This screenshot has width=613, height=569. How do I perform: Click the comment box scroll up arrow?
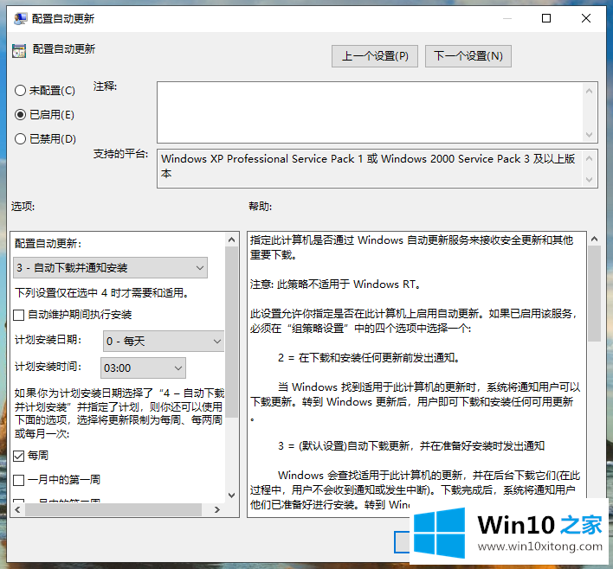point(589,91)
